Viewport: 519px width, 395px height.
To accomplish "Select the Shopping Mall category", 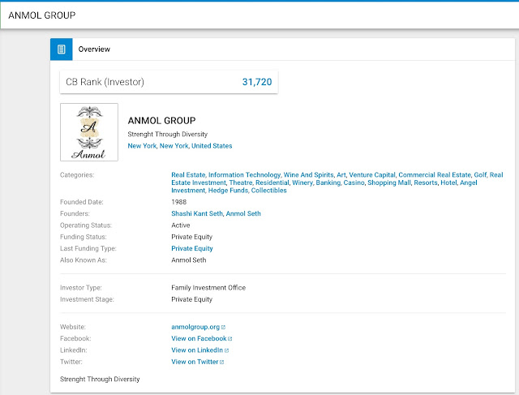I will (389, 182).
